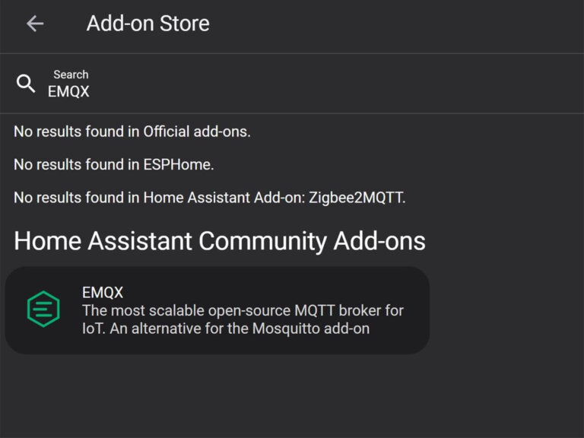This screenshot has width=584, height=438.
Task: Click the green EMQX hexagon logo
Action: click(43, 309)
